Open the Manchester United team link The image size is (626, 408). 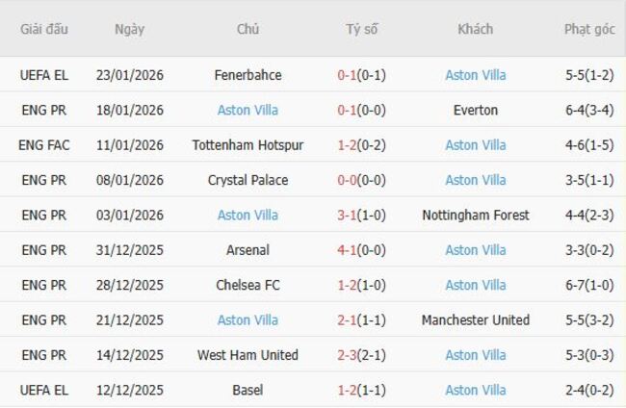click(476, 320)
